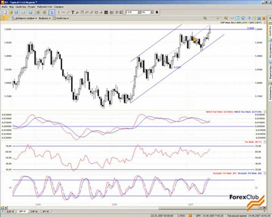Click the 2.0000 horizontal line label

coord(251,28)
